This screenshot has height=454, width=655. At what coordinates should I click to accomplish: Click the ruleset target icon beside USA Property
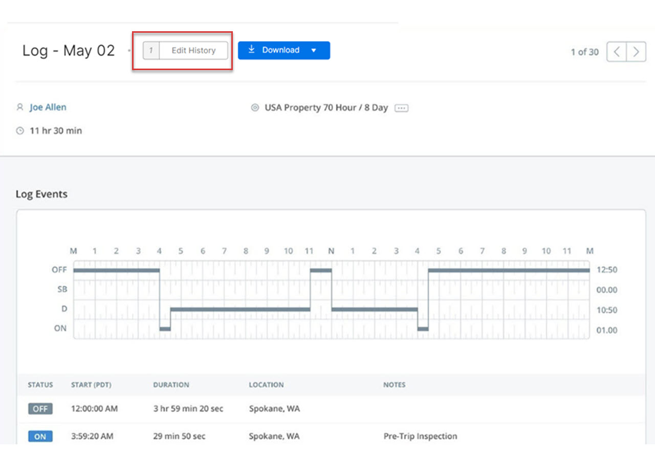[255, 108]
